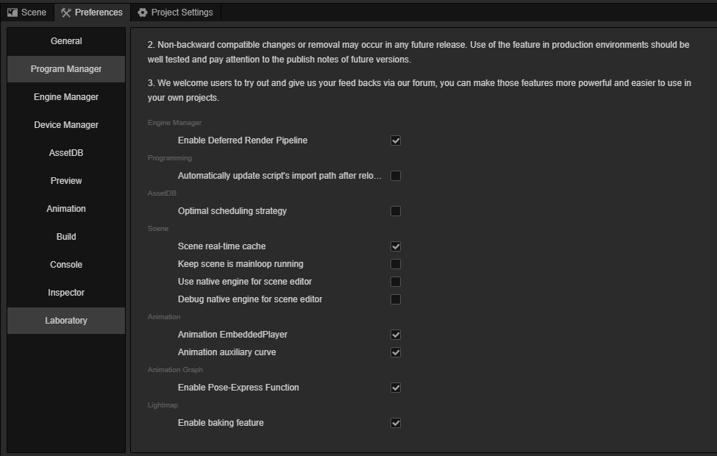Disable Enable Pose-Express Function
The image size is (717, 456).
[396, 388]
